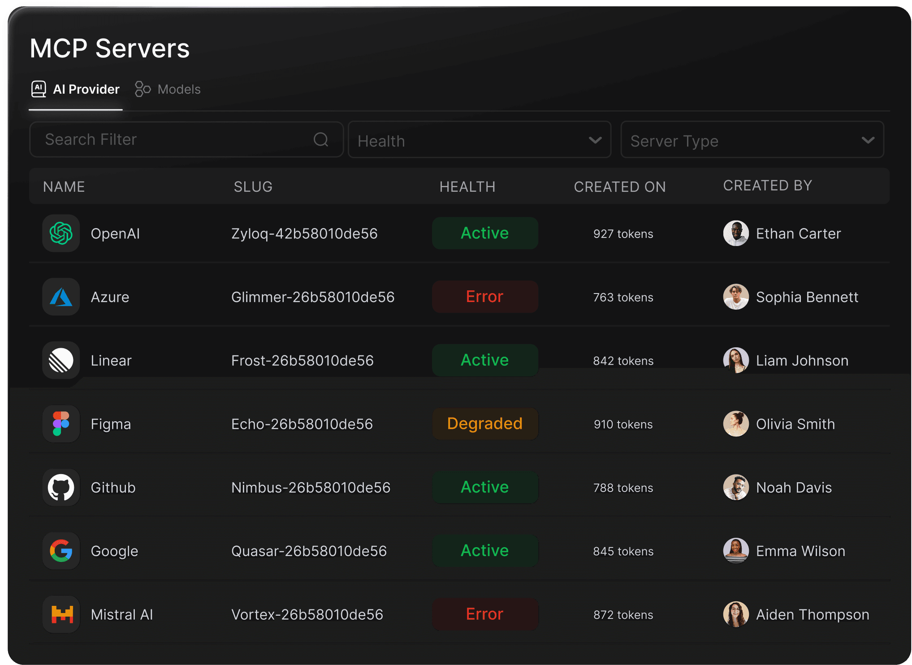Click the Active badge for OpenAI
This screenshot has height=665, width=912.
[x=485, y=233]
